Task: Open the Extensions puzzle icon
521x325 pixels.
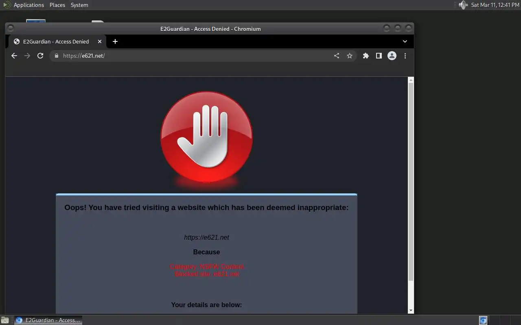Action: pos(366,56)
